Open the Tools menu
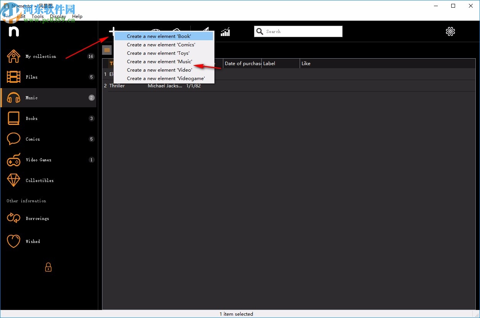 click(38, 16)
